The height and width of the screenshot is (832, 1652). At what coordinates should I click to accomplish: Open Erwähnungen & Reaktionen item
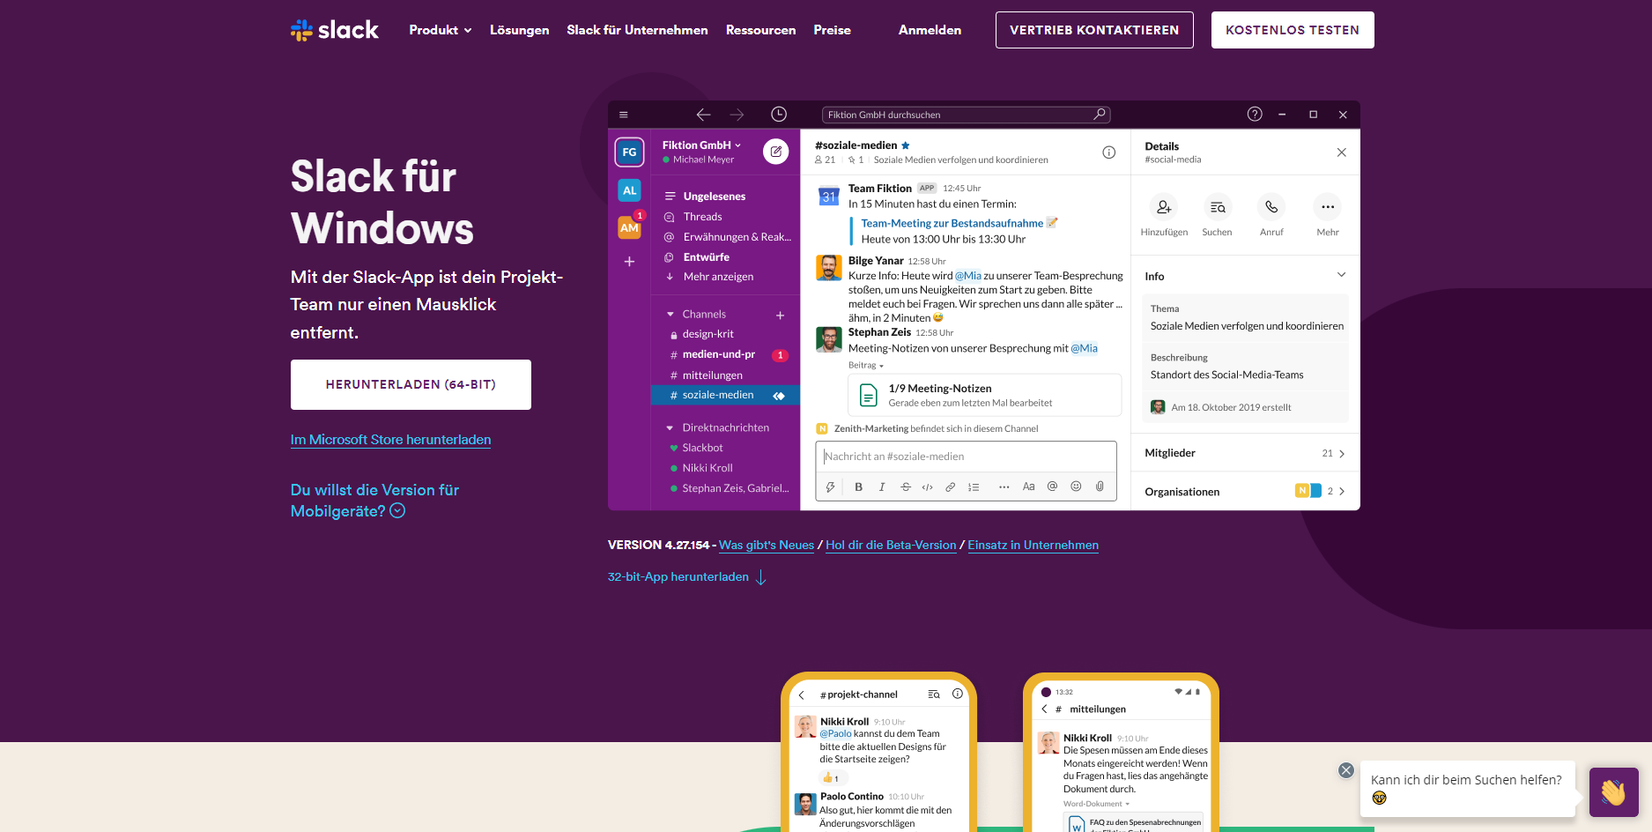pos(737,237)
